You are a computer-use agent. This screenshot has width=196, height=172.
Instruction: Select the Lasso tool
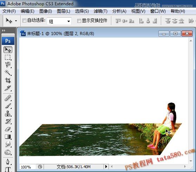pos(8,65)
